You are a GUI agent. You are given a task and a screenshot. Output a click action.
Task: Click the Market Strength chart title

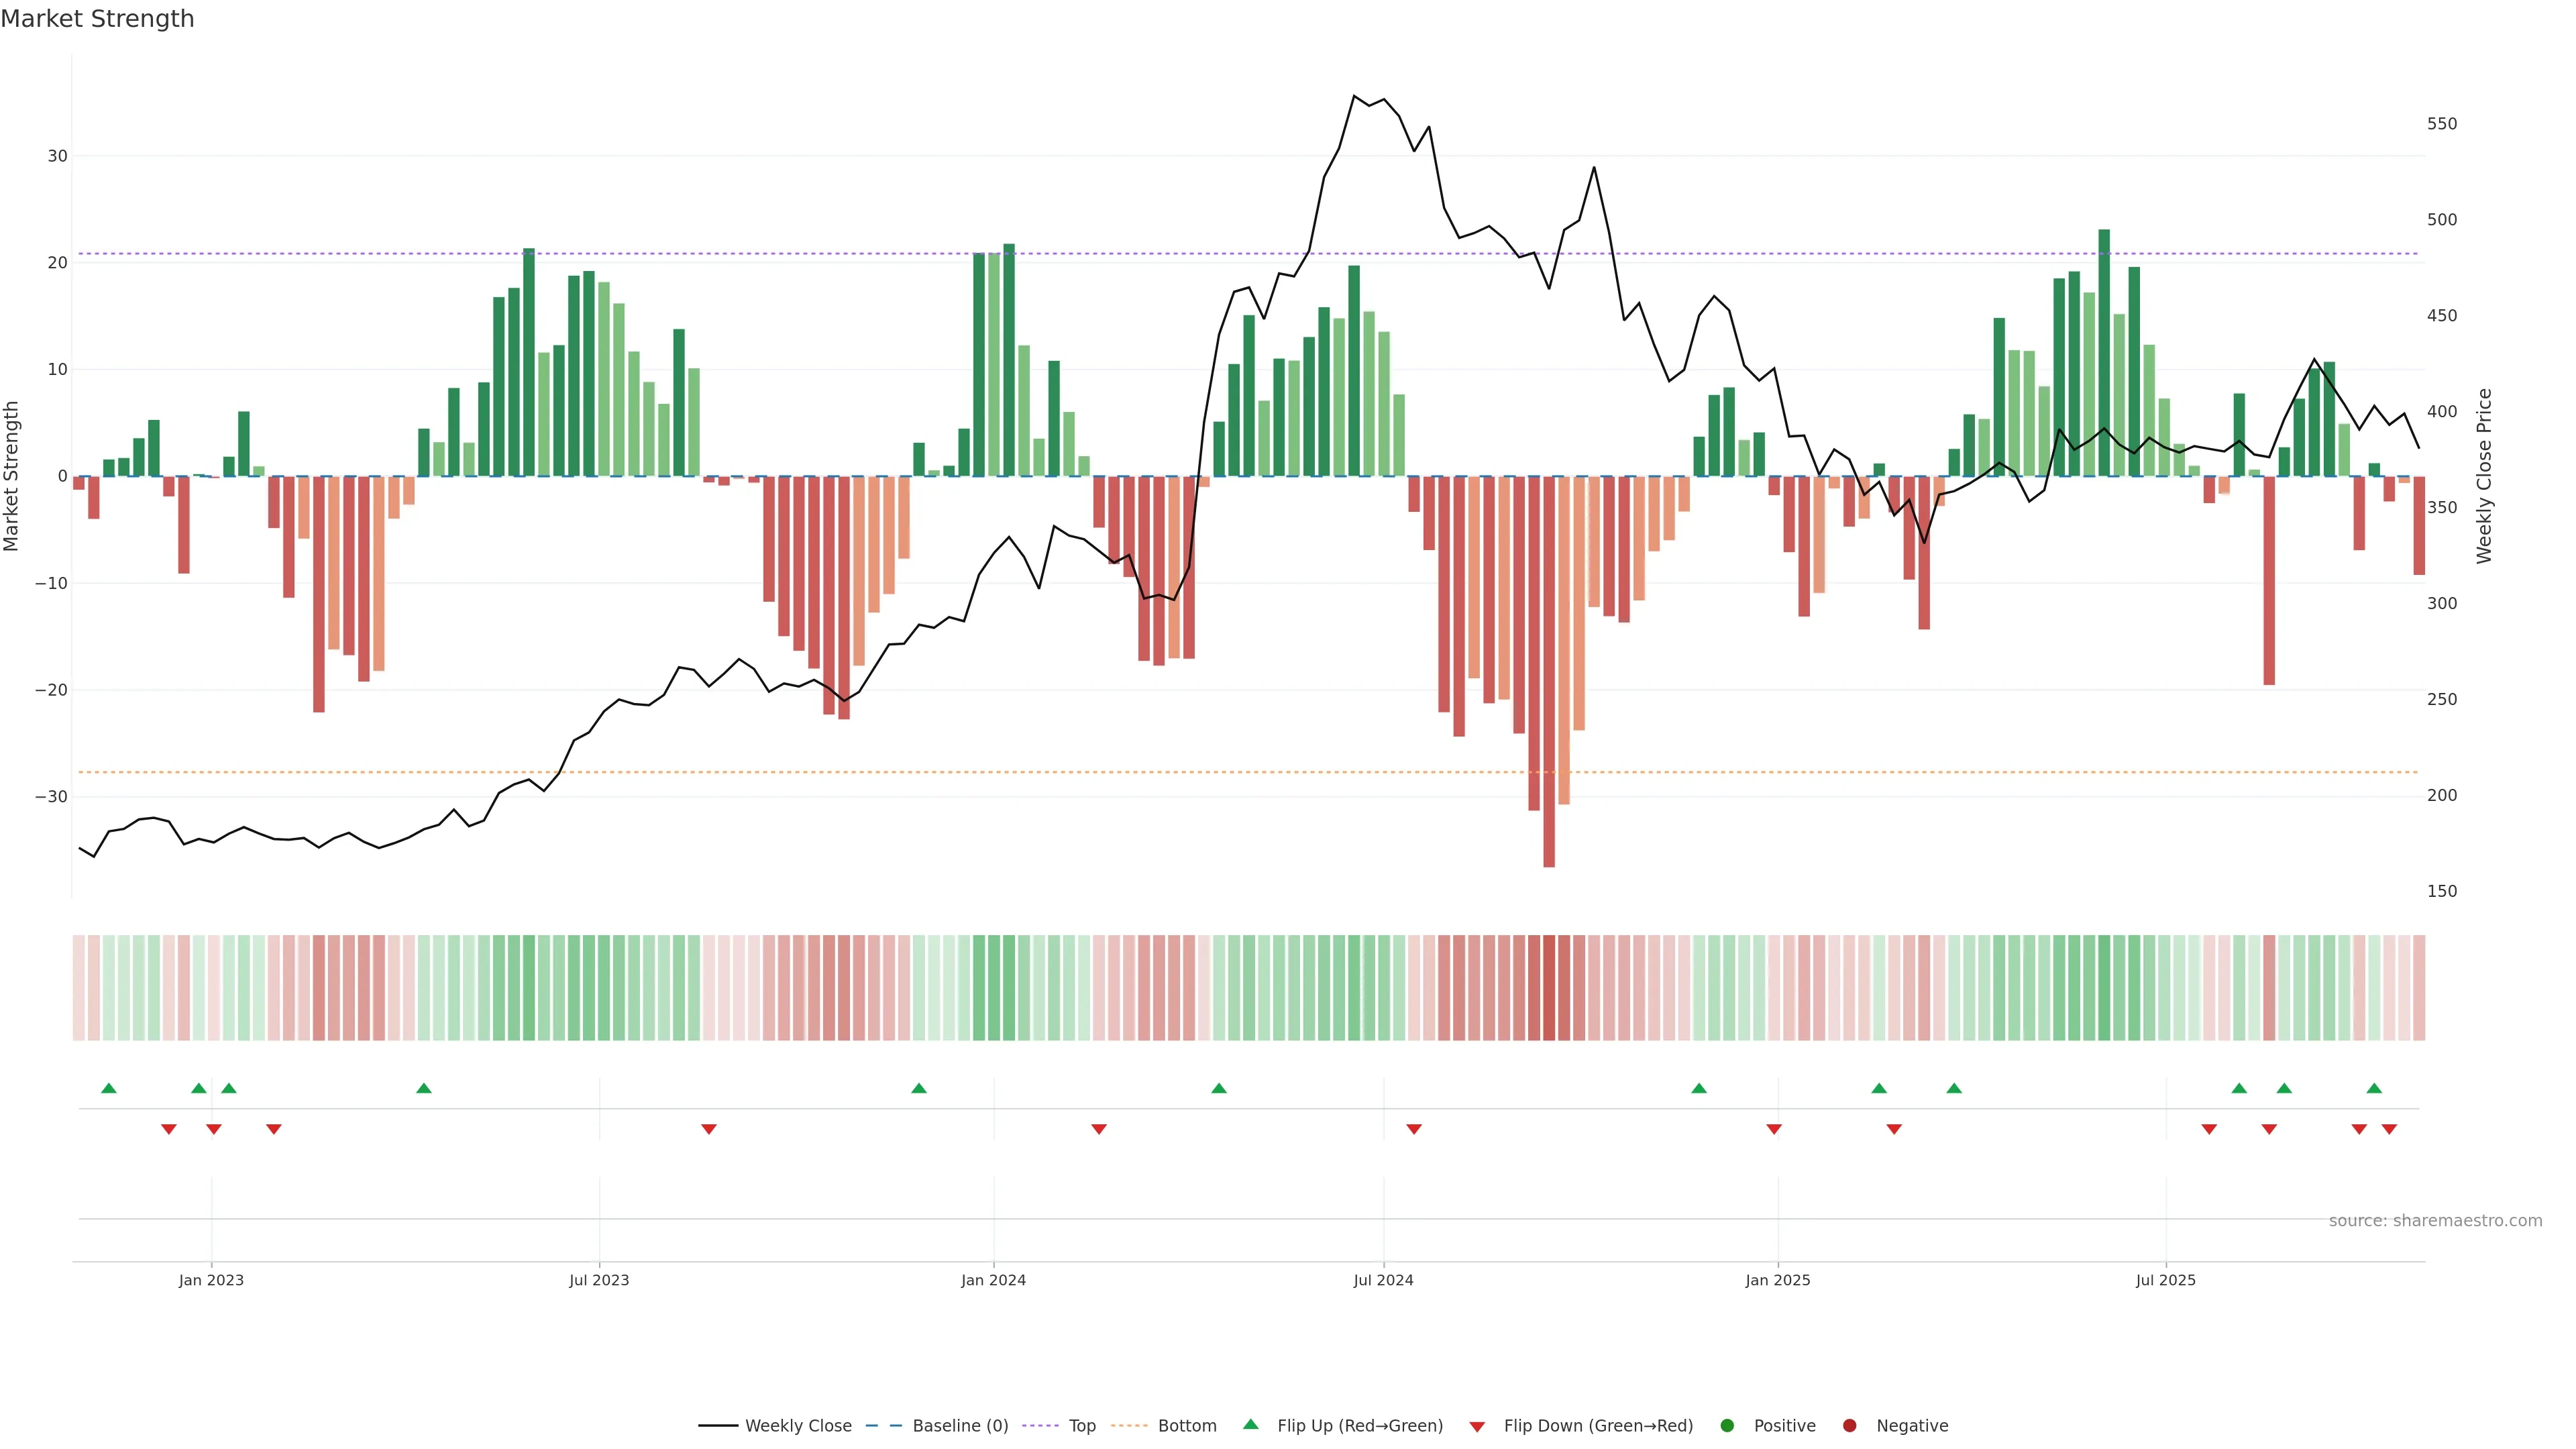coord(97,19)
